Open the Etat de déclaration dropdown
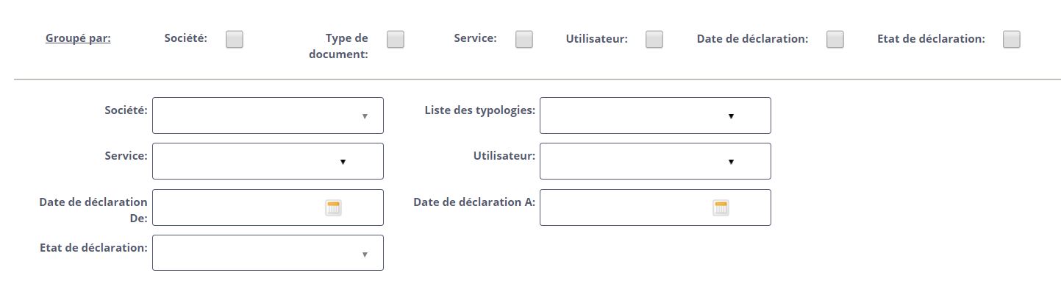The width and height of the screenshot is (1061, 284). pos(268,253)
